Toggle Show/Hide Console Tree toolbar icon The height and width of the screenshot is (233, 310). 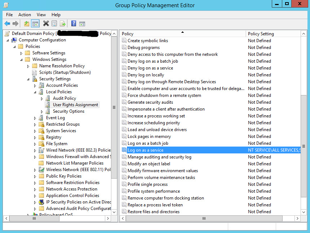tap(35, 24)
